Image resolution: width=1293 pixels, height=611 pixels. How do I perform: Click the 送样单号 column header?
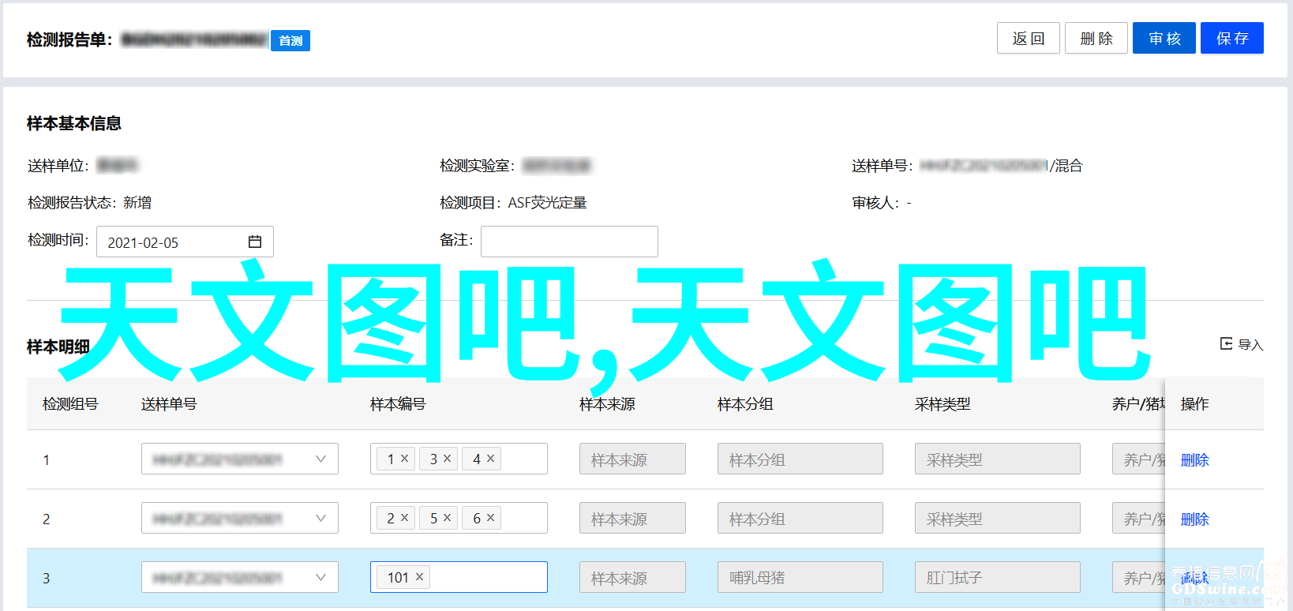coord(169,403)
